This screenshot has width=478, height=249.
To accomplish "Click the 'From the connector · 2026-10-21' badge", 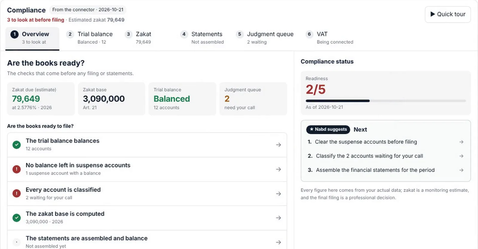I will tap(88, 10).
